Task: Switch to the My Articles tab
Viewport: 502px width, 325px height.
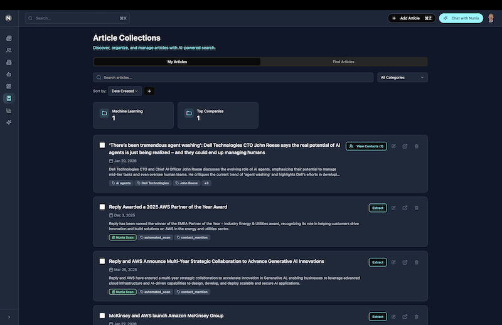Action: pyautogui.click(x=177, y=61)
